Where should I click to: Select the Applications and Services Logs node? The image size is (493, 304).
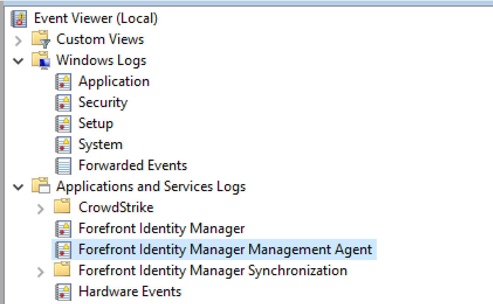pos(152,186)
